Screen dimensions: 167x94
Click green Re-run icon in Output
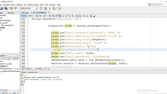pyautogui.click(x=22, y=75)
